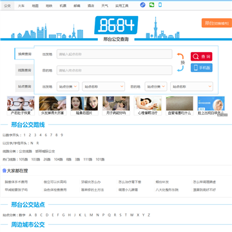Viewport: 232px width, 232px height.
Task: Open the ad thumbnail with blonde woman
Action: 211,106
